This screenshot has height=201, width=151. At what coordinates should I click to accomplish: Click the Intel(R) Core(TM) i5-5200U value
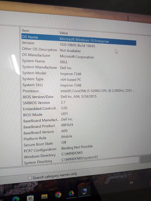97,91
